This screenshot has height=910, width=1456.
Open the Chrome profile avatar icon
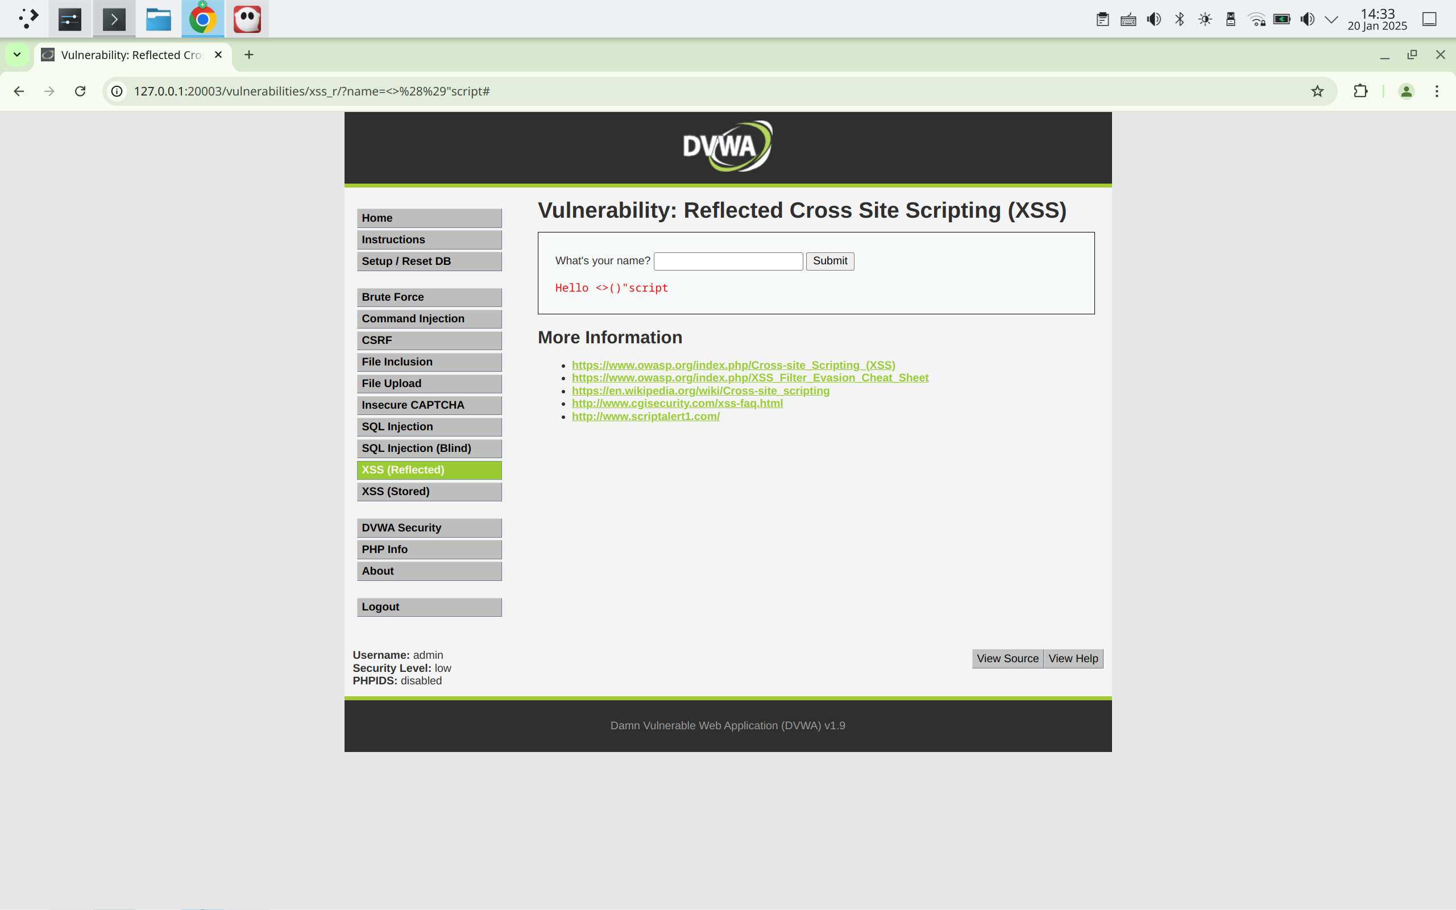(x=1406, y=91)
